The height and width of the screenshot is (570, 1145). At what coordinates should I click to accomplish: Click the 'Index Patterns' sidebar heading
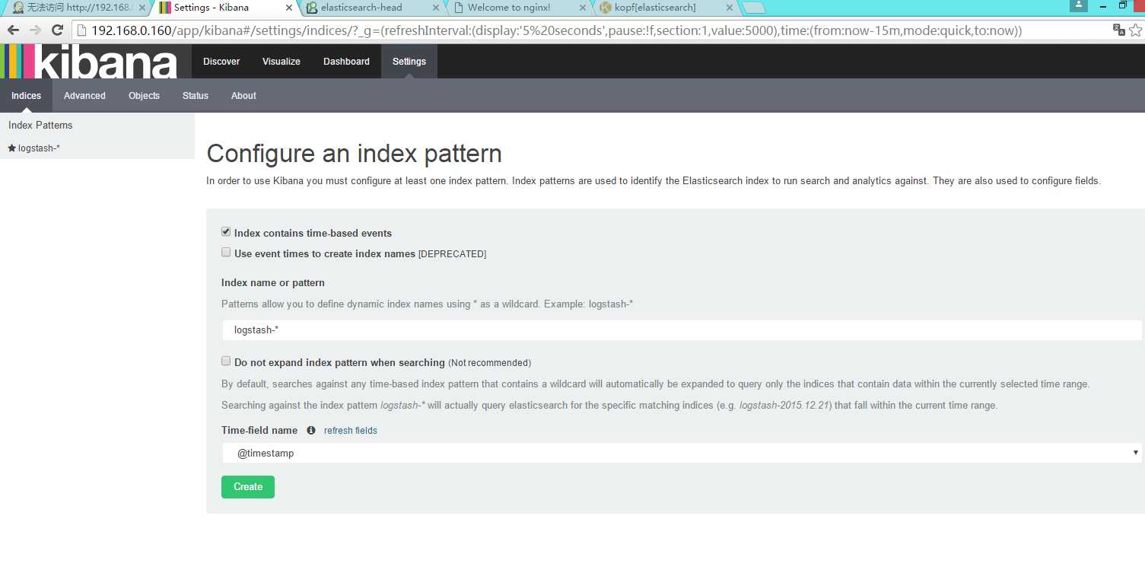[x=40, y=126]
